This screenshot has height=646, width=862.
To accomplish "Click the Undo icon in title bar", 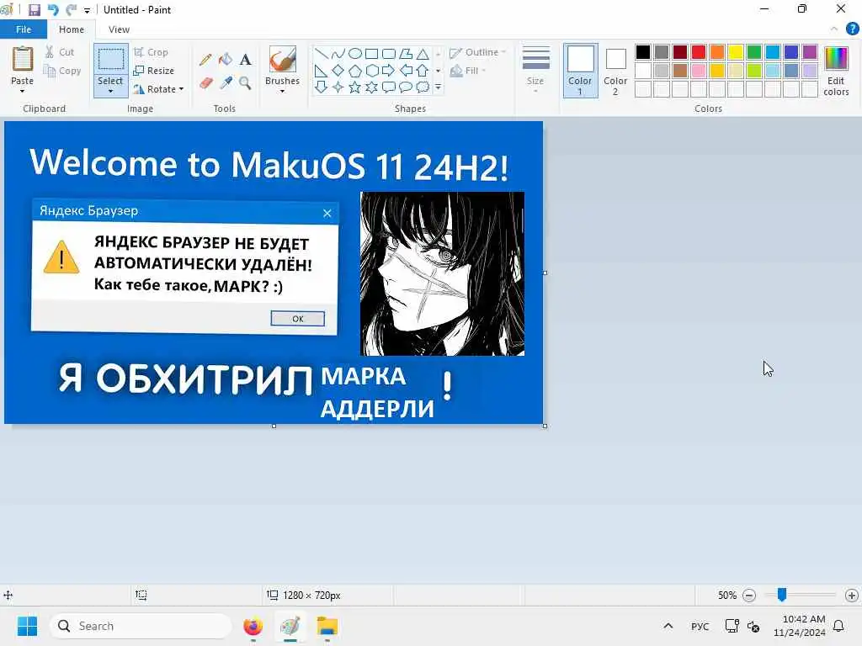I will pyautogui.click(x=53, y=10).
